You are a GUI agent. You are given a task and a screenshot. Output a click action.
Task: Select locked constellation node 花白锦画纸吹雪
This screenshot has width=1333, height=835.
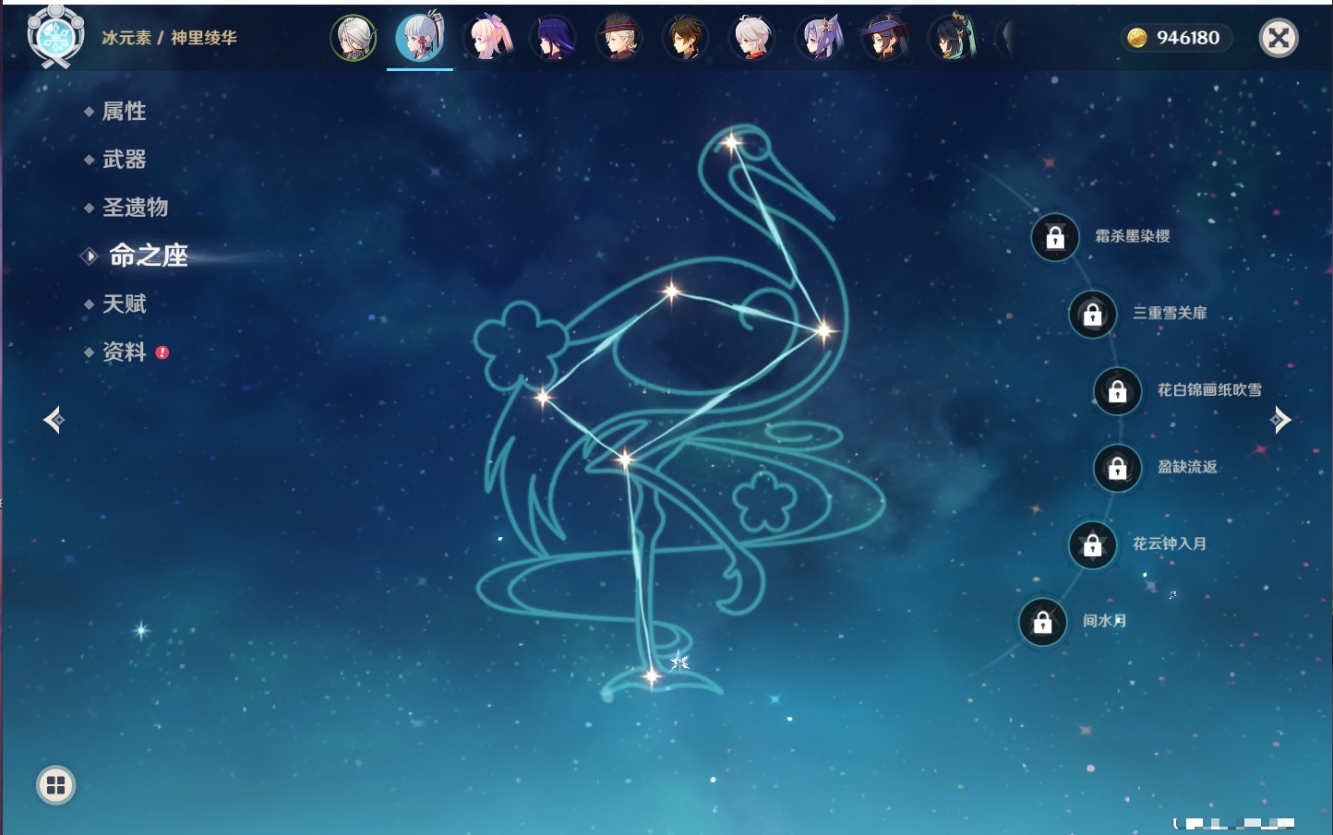tap(1117, 391)
